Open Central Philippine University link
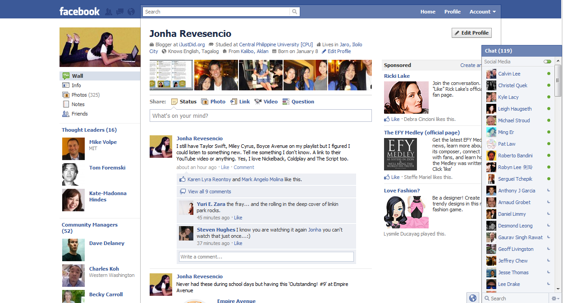This screenshot has height=303, width=563. coord(276,45)
